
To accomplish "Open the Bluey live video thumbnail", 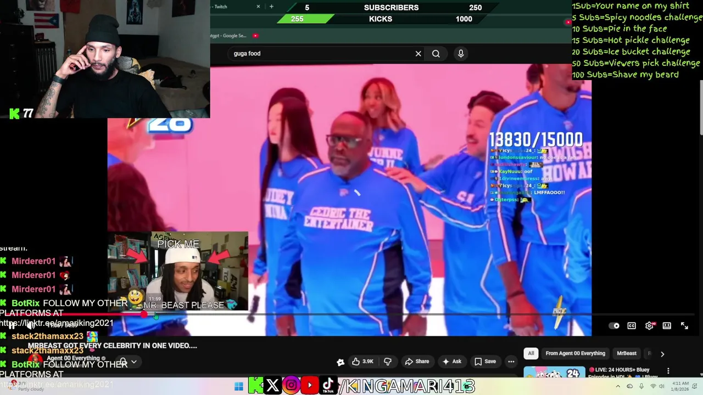I will 554,373.
